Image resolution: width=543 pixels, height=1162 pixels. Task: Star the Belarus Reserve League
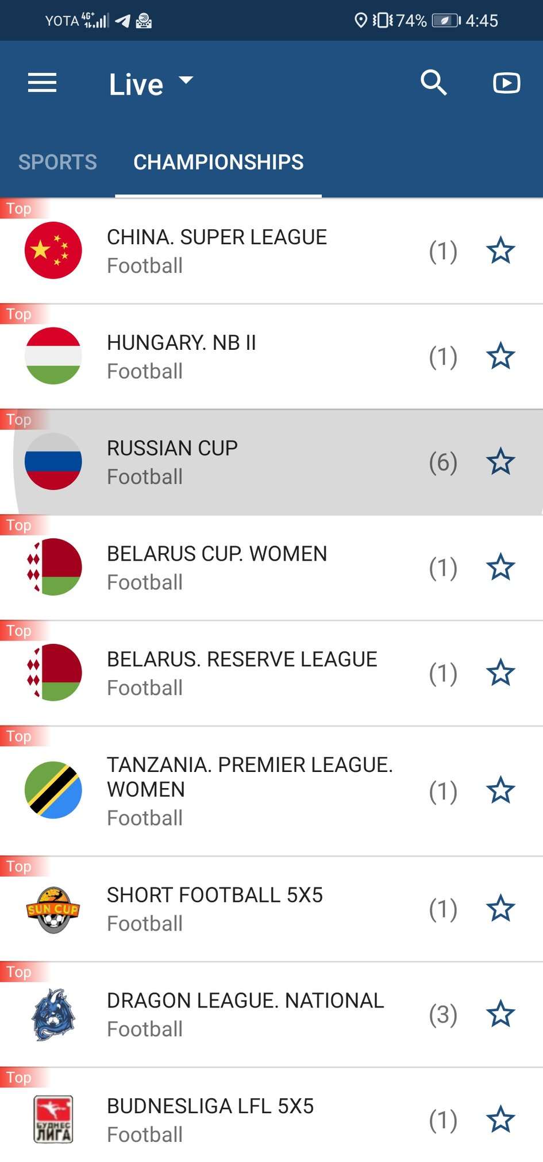click(500, 673)
